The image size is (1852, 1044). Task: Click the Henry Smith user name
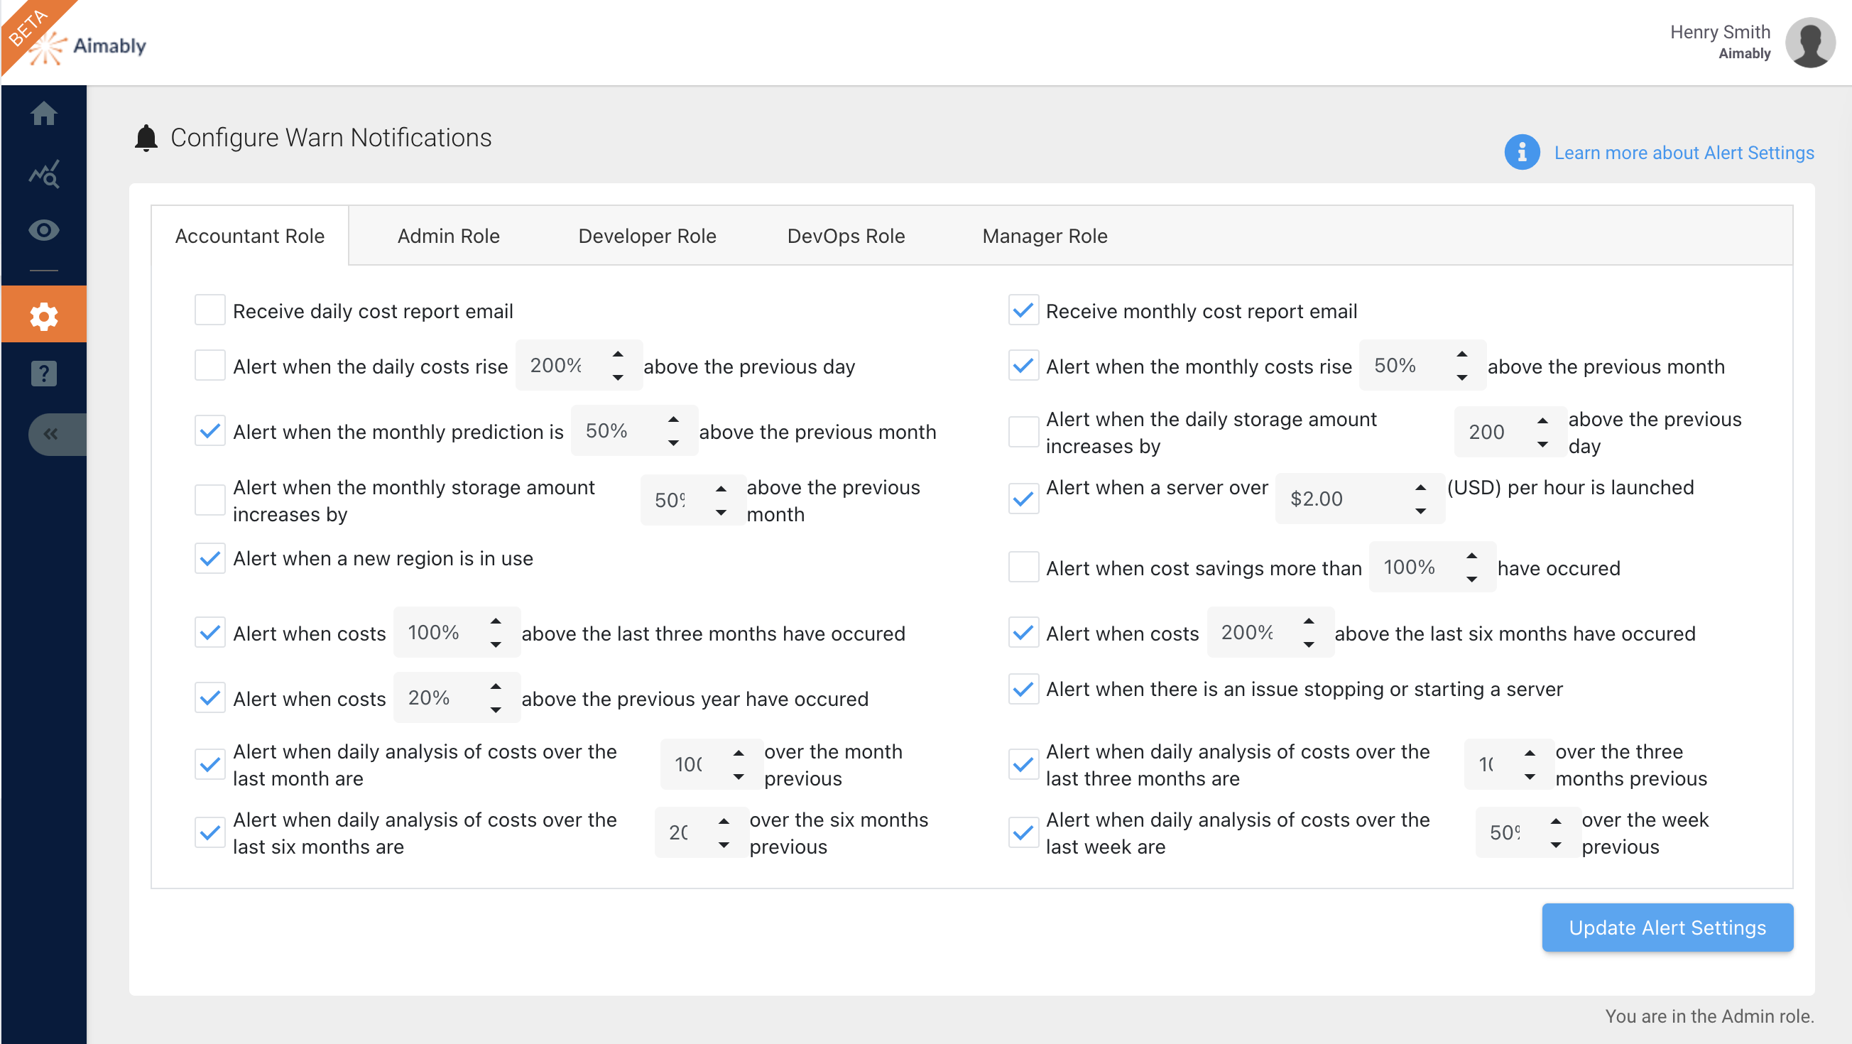click(1720, 32)
